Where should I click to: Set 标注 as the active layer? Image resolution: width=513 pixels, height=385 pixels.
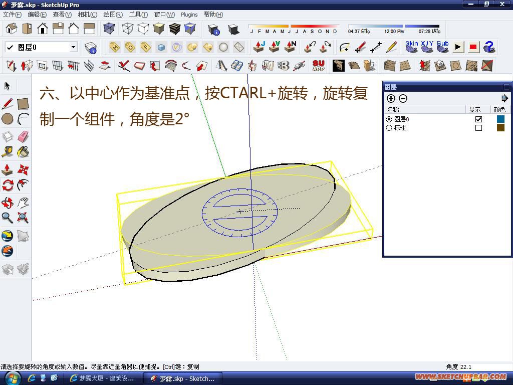point(389,128)
